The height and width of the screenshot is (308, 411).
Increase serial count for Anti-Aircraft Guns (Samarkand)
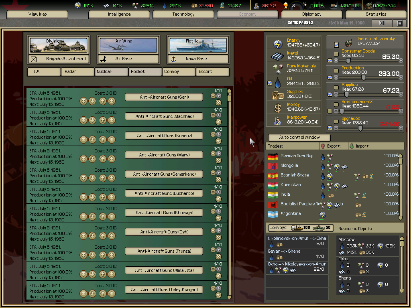[x=219, y=173]
